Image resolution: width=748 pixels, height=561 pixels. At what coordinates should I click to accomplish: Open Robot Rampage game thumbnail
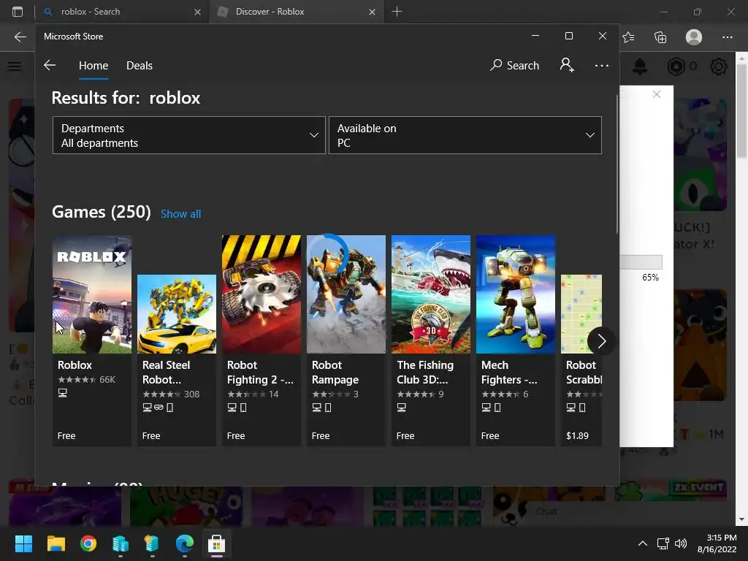tap(346, 294)
